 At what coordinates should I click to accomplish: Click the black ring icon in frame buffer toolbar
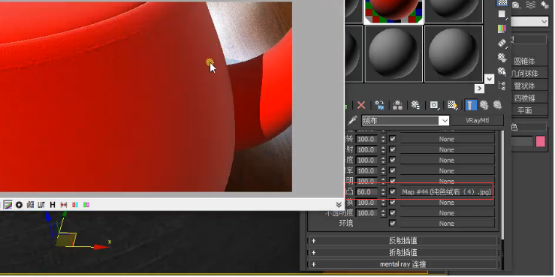pyautogui.click(x=19, y=204)
